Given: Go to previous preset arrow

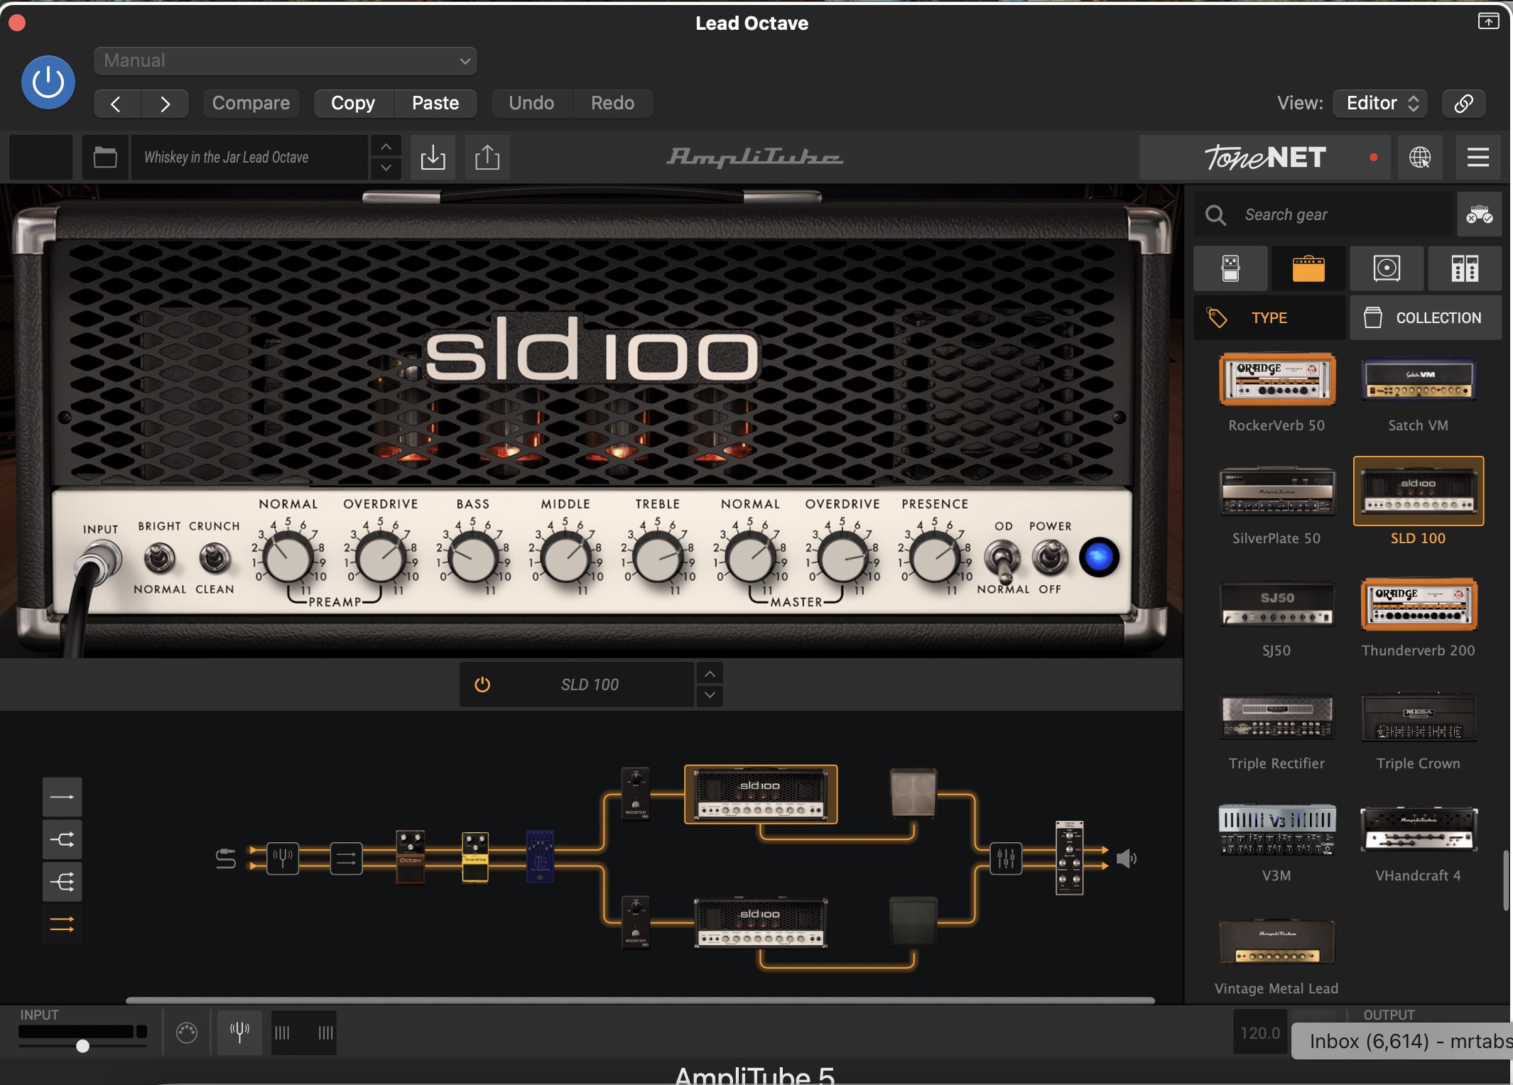Looking at the screenshot, I should 116,104.
